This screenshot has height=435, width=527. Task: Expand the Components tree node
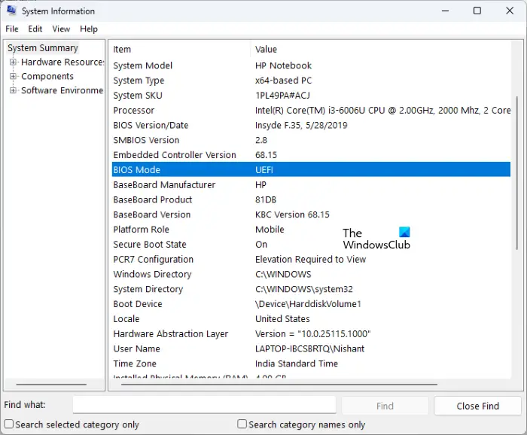(x=13, y=77)
